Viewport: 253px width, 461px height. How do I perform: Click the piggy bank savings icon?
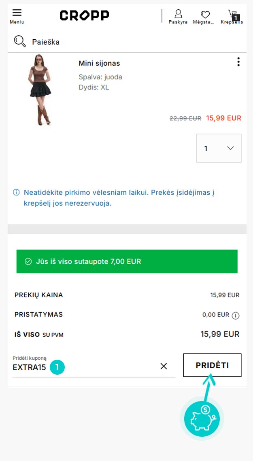(202, 418)
